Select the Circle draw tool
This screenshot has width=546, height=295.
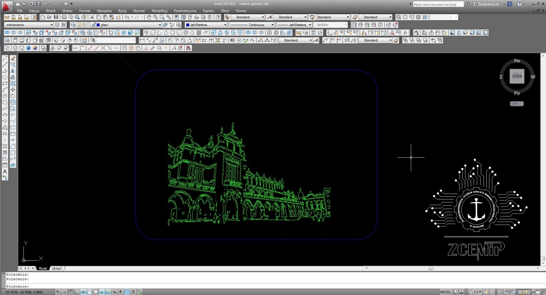[5, 96]
